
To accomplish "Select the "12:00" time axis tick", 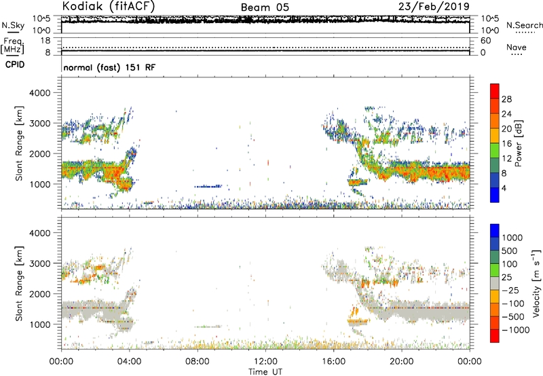I will (x=265, y=362).
